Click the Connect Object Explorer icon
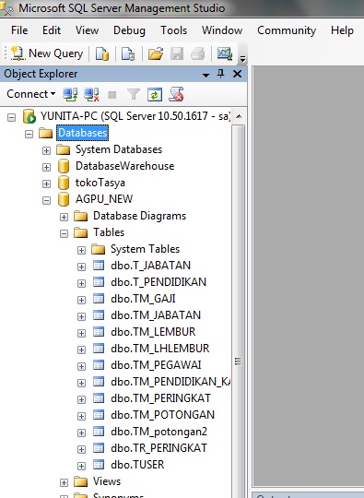364x498 pixels. click(70, 94)
